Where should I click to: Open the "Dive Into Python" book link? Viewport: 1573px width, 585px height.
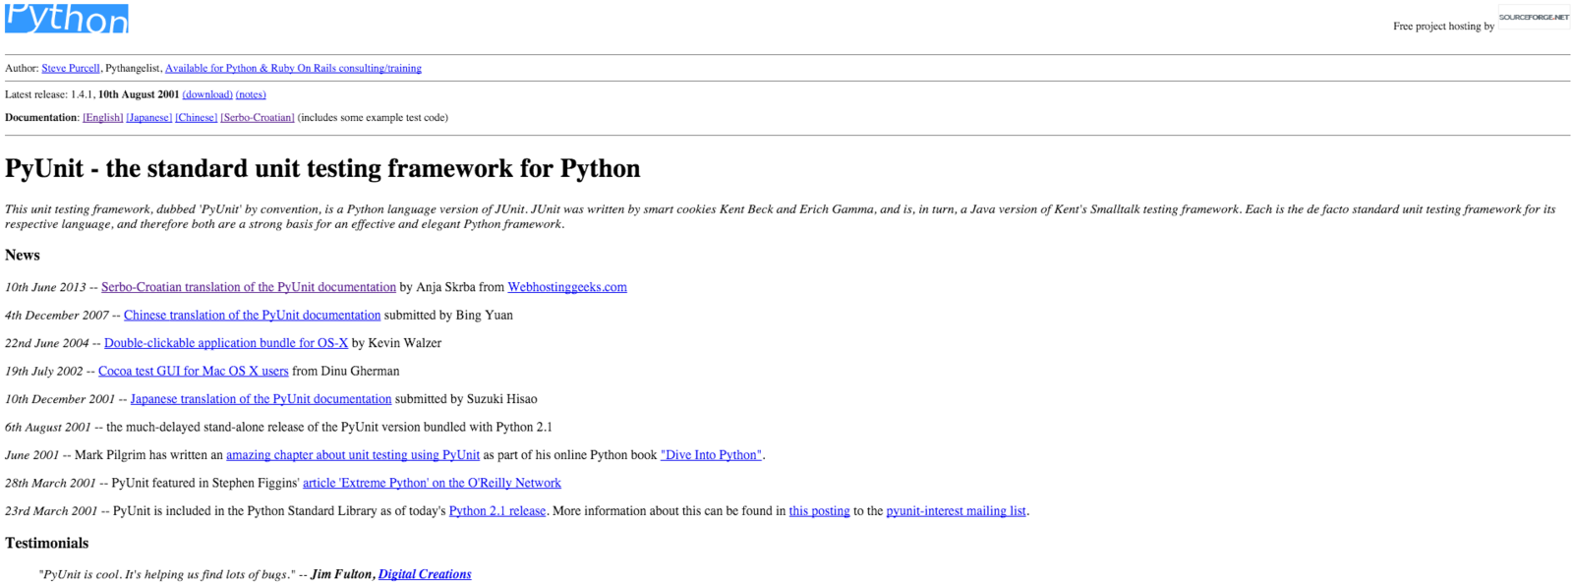(711, 455)
